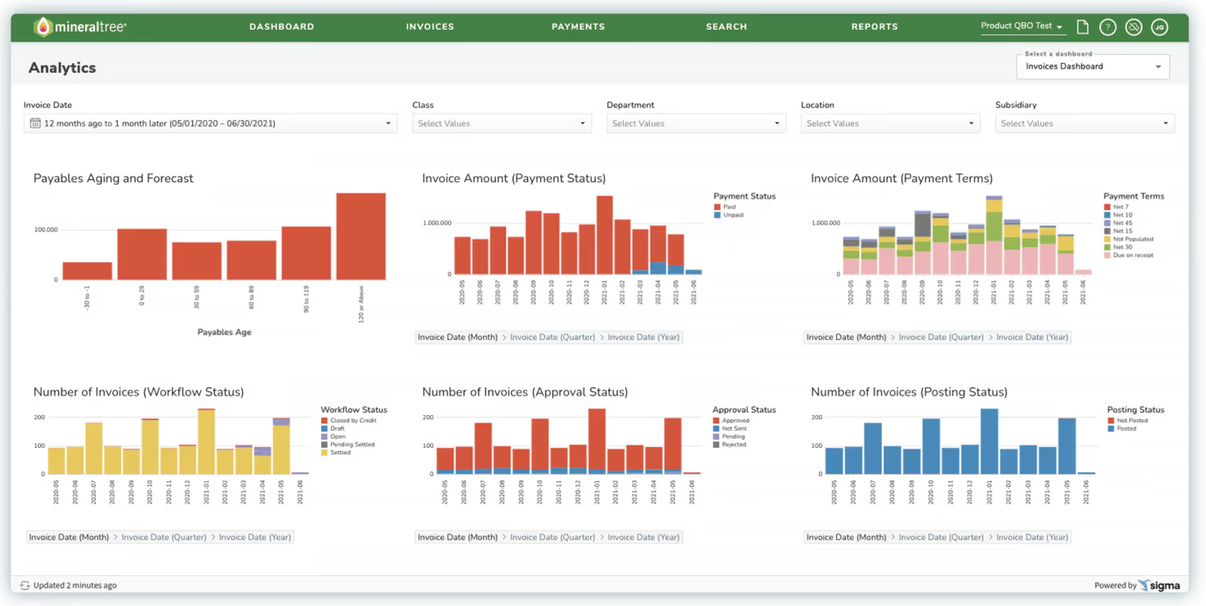This screenshot has height=606, width=1206.
Task: Click the Net 45 legend swatch
Action: pyautogui.click(x=1107, y=223)
